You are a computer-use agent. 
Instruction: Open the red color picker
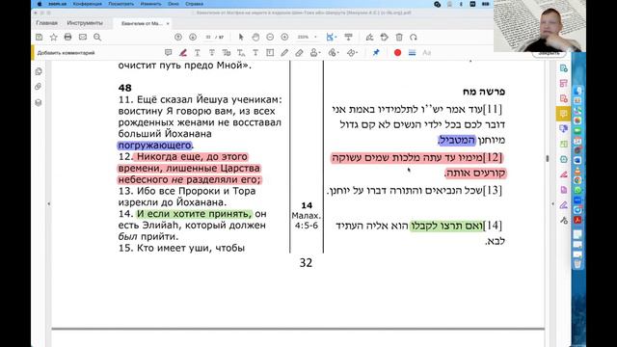point(397,52)
